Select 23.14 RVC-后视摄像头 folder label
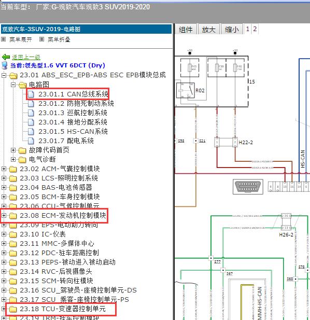The height and width of the screenshot is (320, 310). [56, 271]
